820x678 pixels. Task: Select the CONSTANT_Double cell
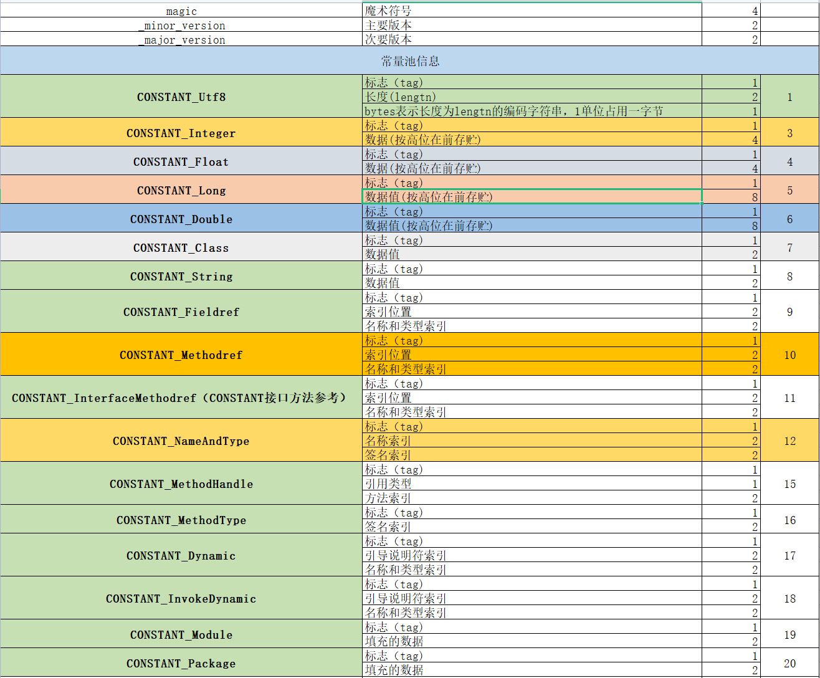click(181, 219)
